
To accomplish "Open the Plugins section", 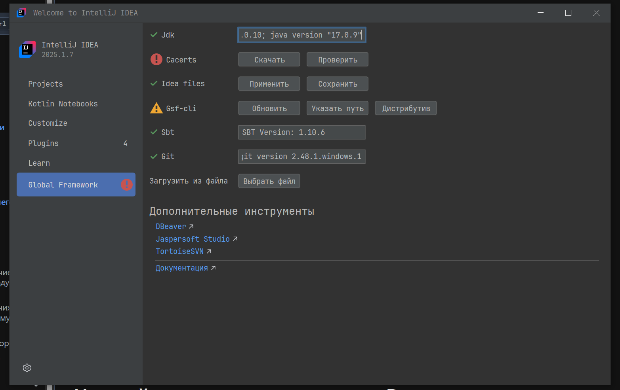I will [44, 143].
